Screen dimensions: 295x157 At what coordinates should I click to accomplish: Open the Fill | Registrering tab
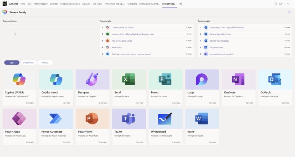pyautogui.click(x=149, y=4)
